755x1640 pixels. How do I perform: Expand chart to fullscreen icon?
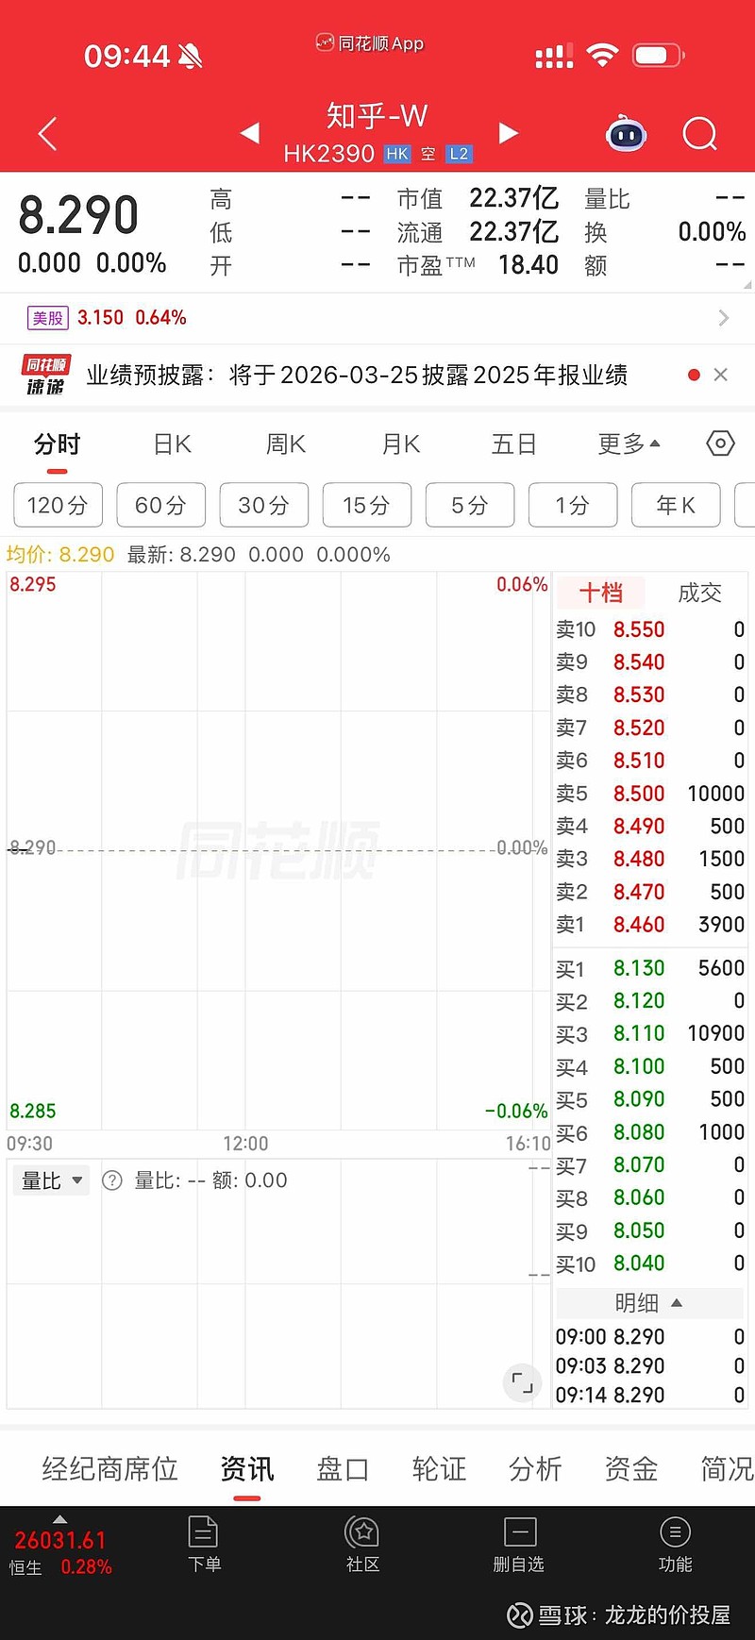(522, 1383)
